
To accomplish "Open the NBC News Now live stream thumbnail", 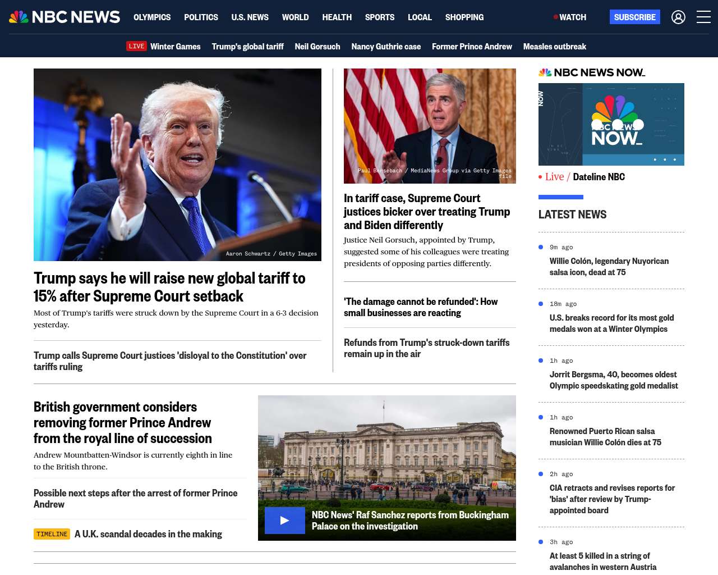I will click(611, 124).
